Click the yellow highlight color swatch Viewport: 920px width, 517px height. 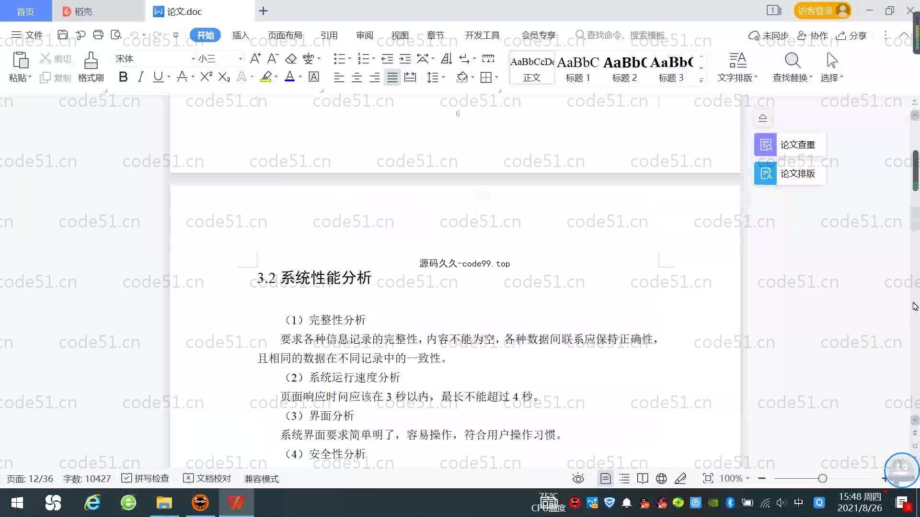(266, 77)
